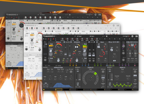Image resolution: width=144 pixels, height=104 pixels.
Task: Click the NI logo in front dark window
Action: (132, 36)
